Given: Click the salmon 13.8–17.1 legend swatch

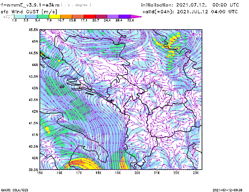Looking at the screenshot, I should (x=78, y=16).
